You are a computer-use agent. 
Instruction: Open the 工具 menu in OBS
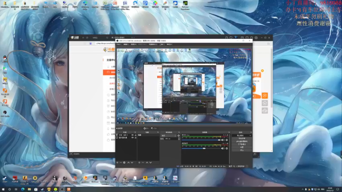162,44
